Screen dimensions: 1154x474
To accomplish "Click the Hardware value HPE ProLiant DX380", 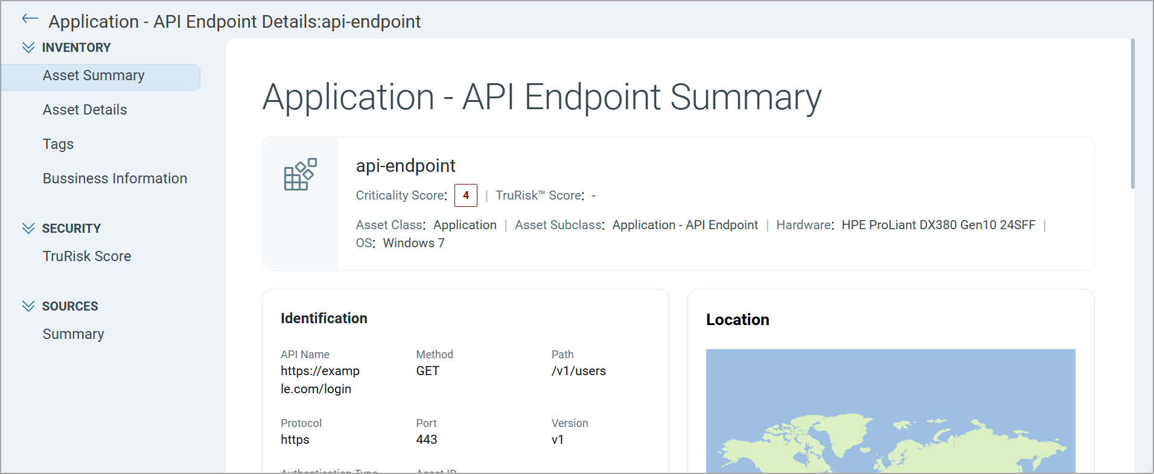I will point(939,225).
